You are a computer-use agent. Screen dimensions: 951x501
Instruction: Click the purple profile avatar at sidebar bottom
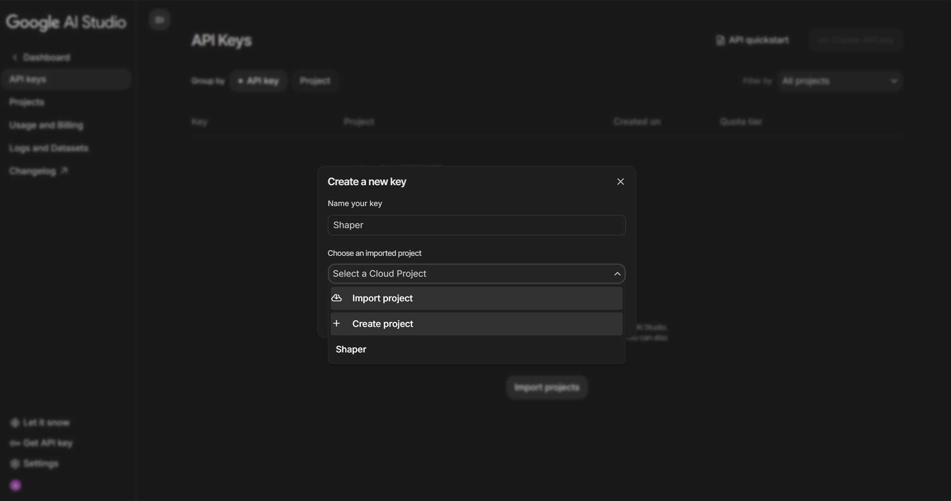(x=16, y=485)
